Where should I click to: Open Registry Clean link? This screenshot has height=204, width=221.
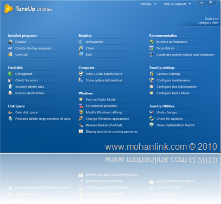coord(90,48)
